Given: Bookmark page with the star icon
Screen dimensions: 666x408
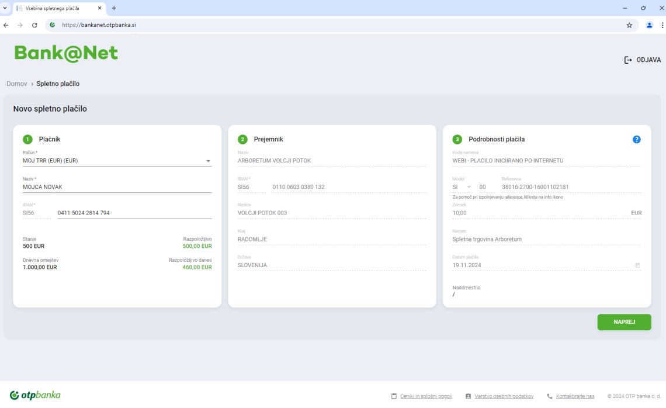Looking at the screenshot, I should point(629,25).
